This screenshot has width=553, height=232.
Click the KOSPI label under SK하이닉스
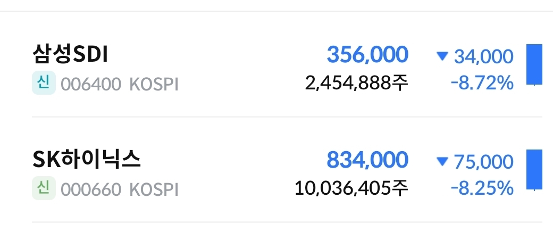click(x=154, y=189)
